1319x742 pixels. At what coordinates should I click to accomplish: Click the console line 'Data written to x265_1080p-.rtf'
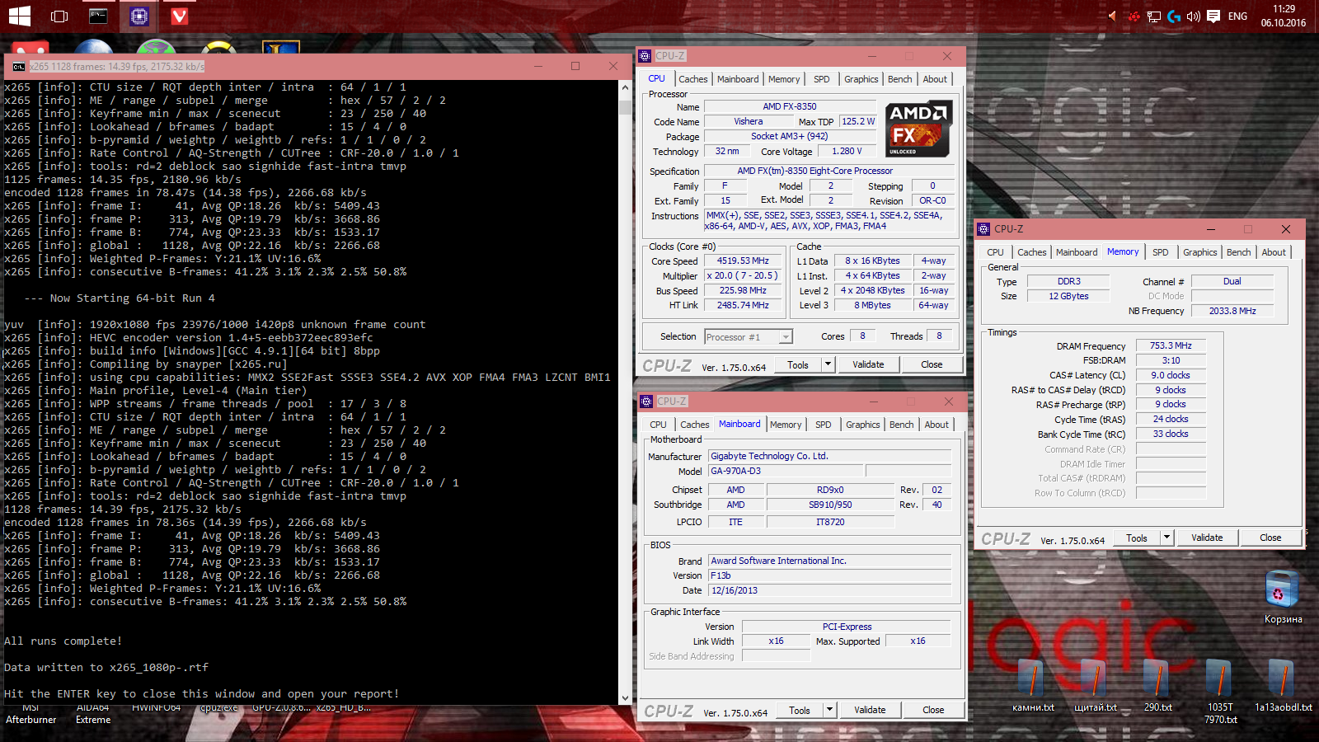[x=106, y=667]
